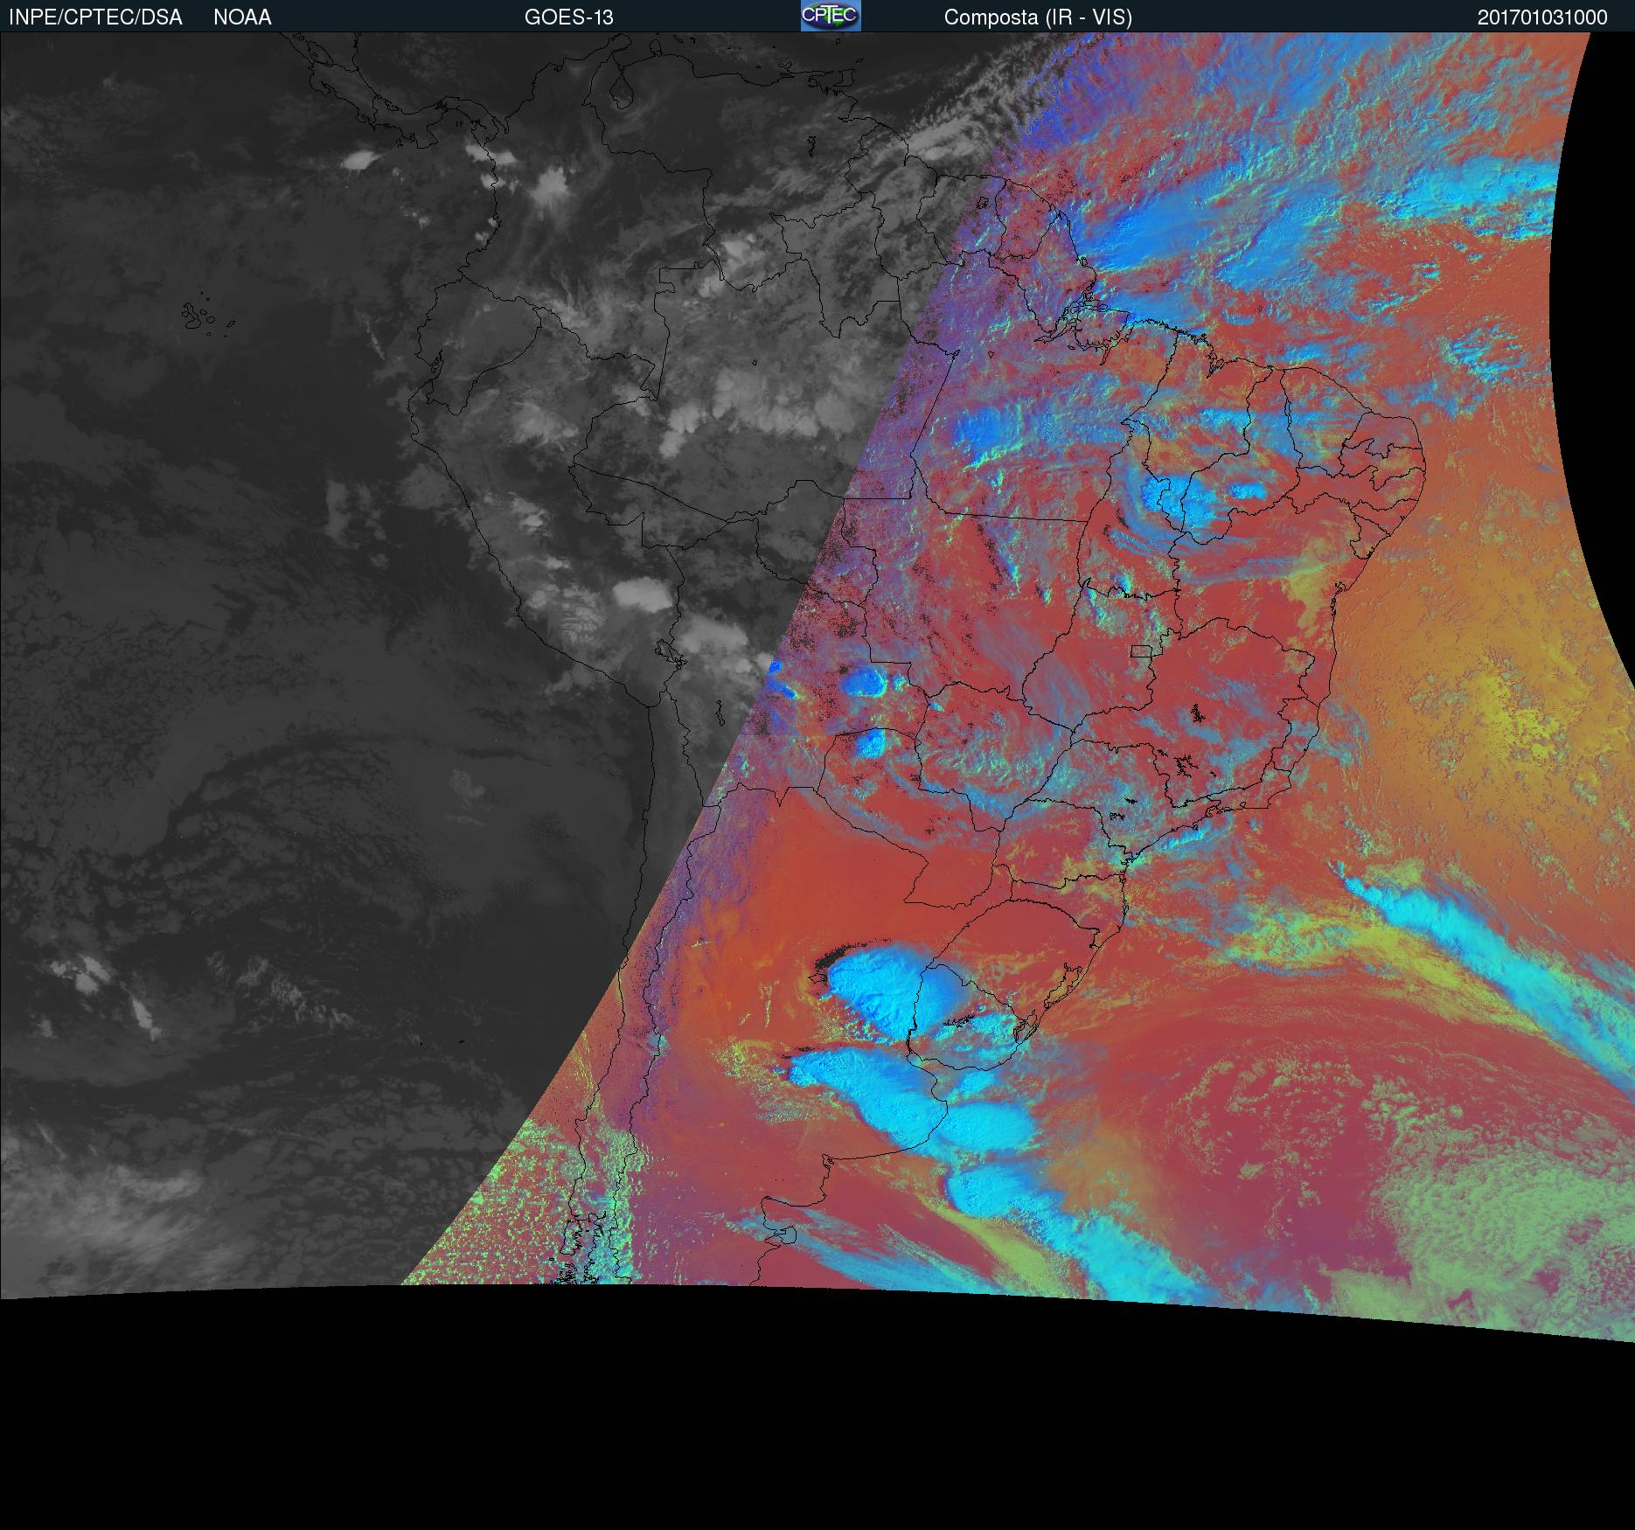Click the CPTEC logo in the header
The height and width of the screenshot is (1530, 1635).
[x=831, y=16]
